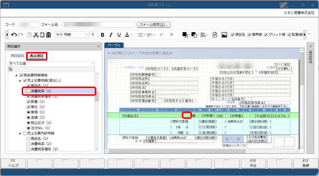The height and width of the screenshot is (176, 319).
Task: Open the すべての面 dropdown
Action: (x=93, y=64)
